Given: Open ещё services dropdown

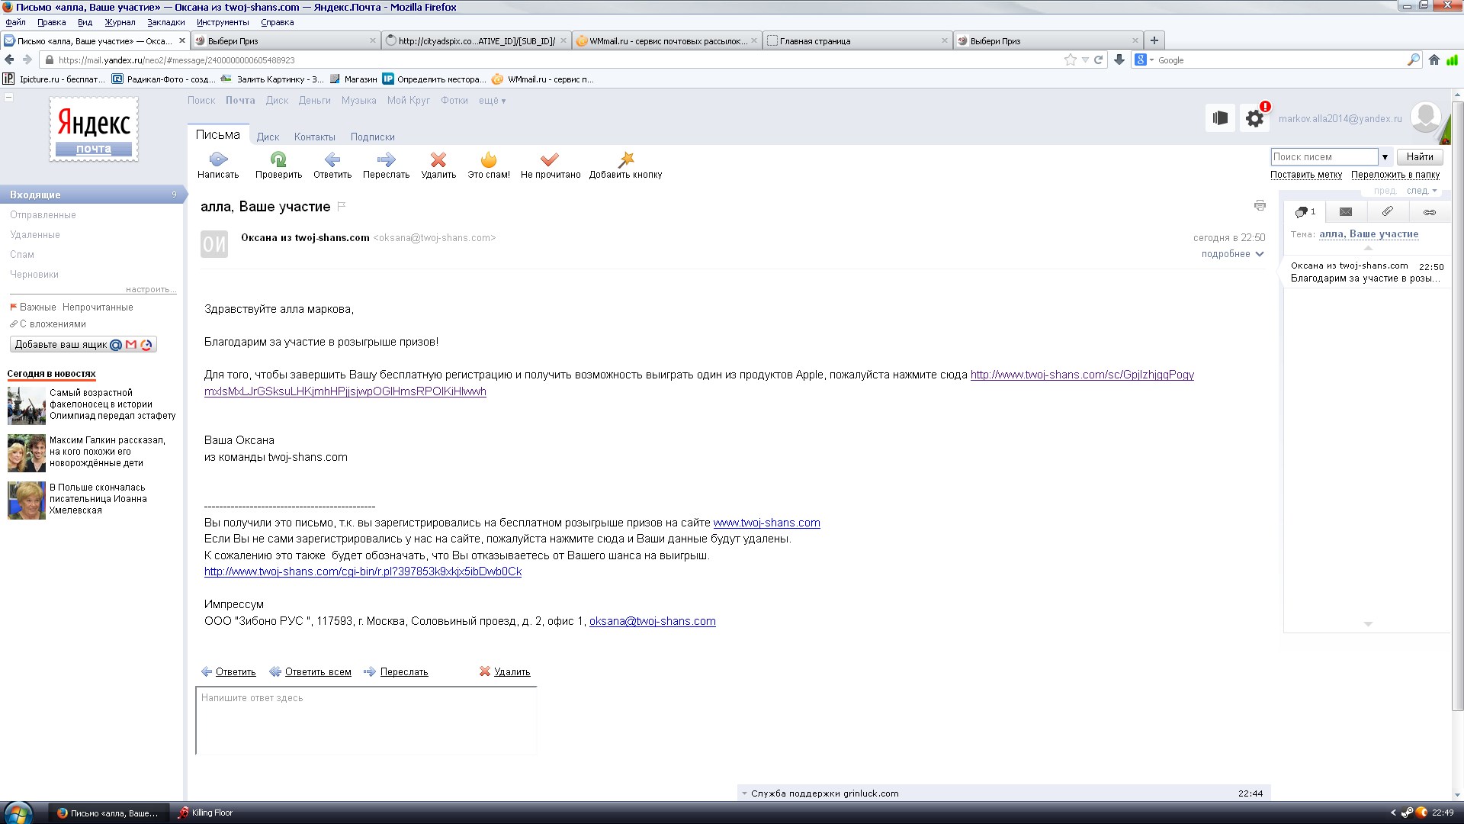Looking at the screenshot, I should (x=492, y=101).
